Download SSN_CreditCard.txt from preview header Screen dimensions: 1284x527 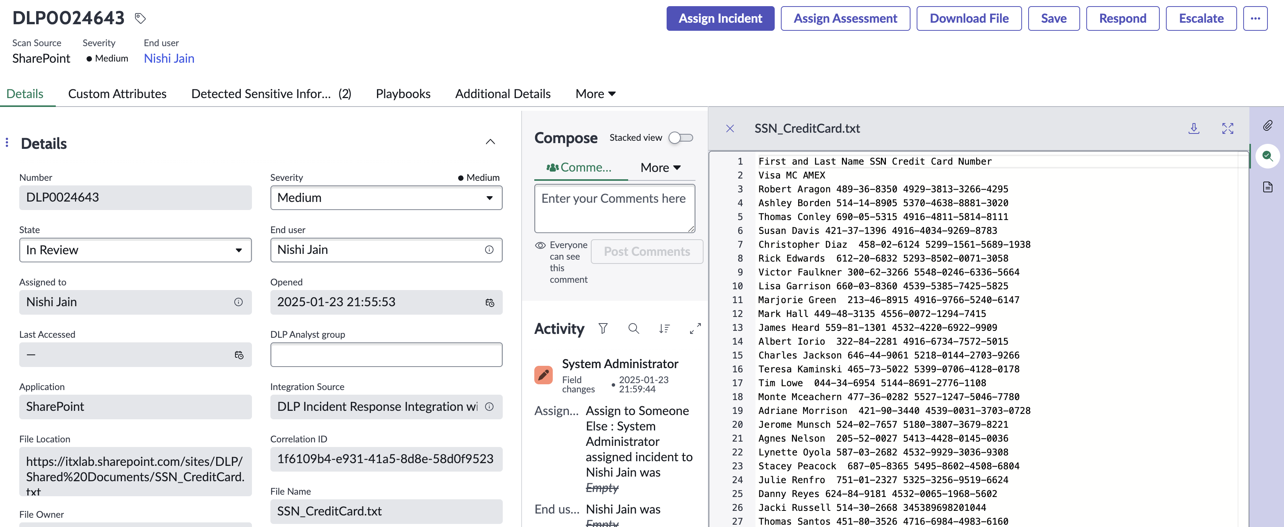click(x=1194, y=128)
